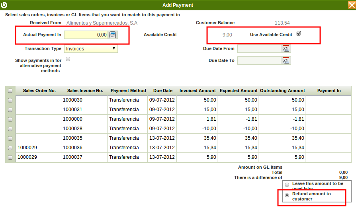The image size is (356, 208).
Task: Select the row checkbox for invoice 1000035
Action: tap(10, 139)
